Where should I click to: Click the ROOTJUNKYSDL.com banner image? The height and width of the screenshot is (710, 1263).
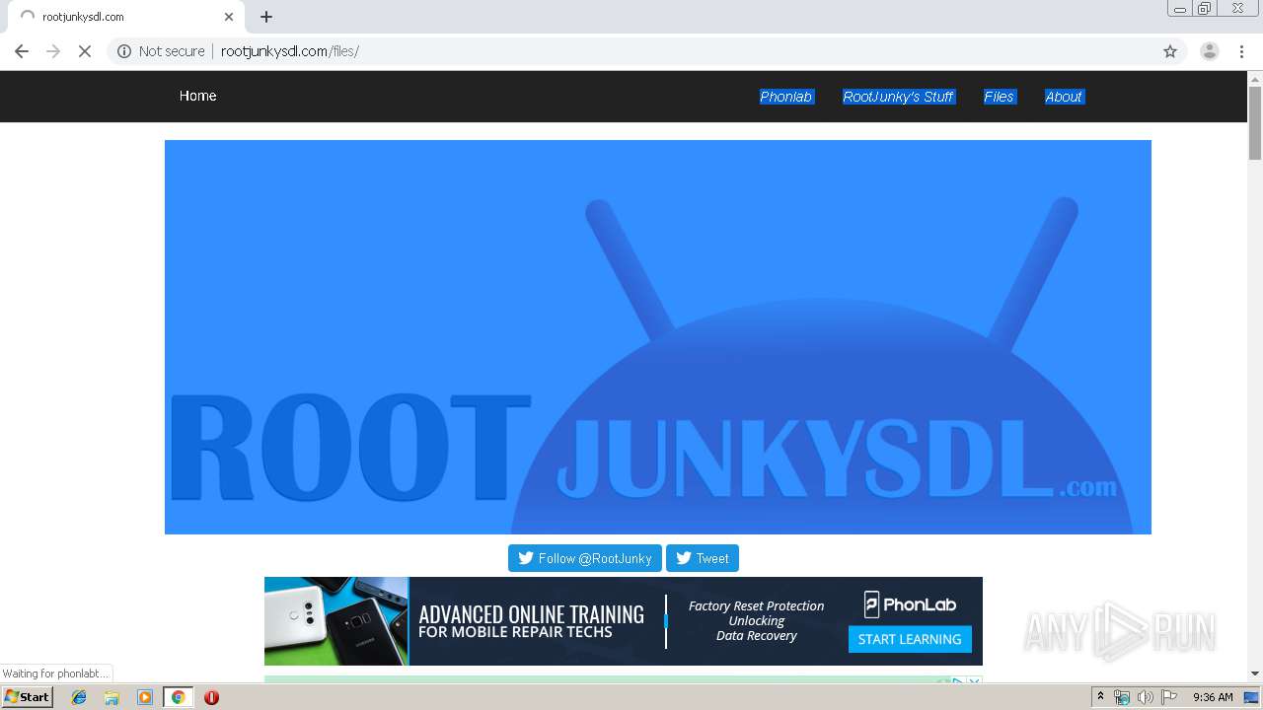pos(657,337)
